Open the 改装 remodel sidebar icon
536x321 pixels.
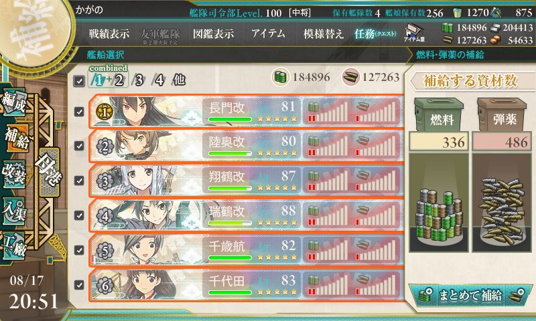[13, 173]
